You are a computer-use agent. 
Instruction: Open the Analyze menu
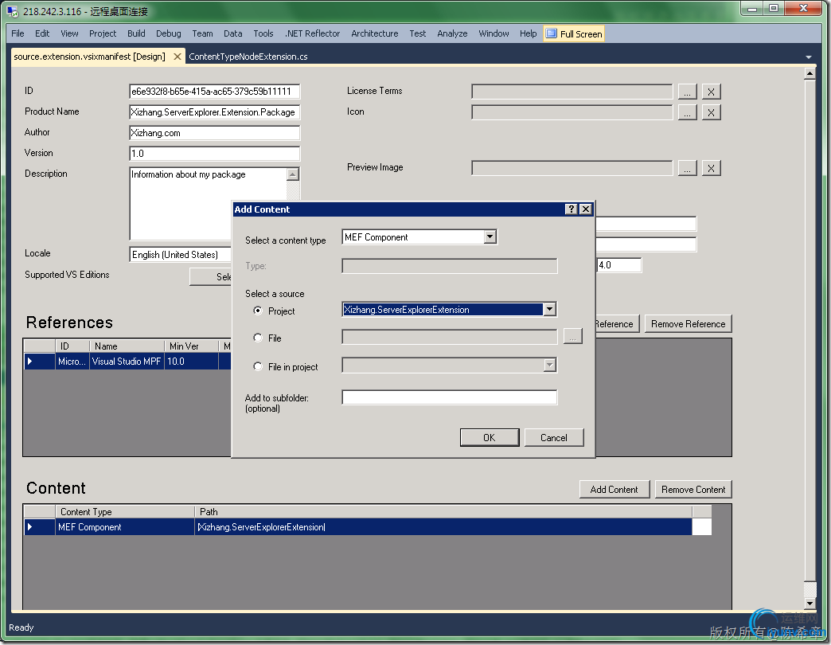point(452,33)
